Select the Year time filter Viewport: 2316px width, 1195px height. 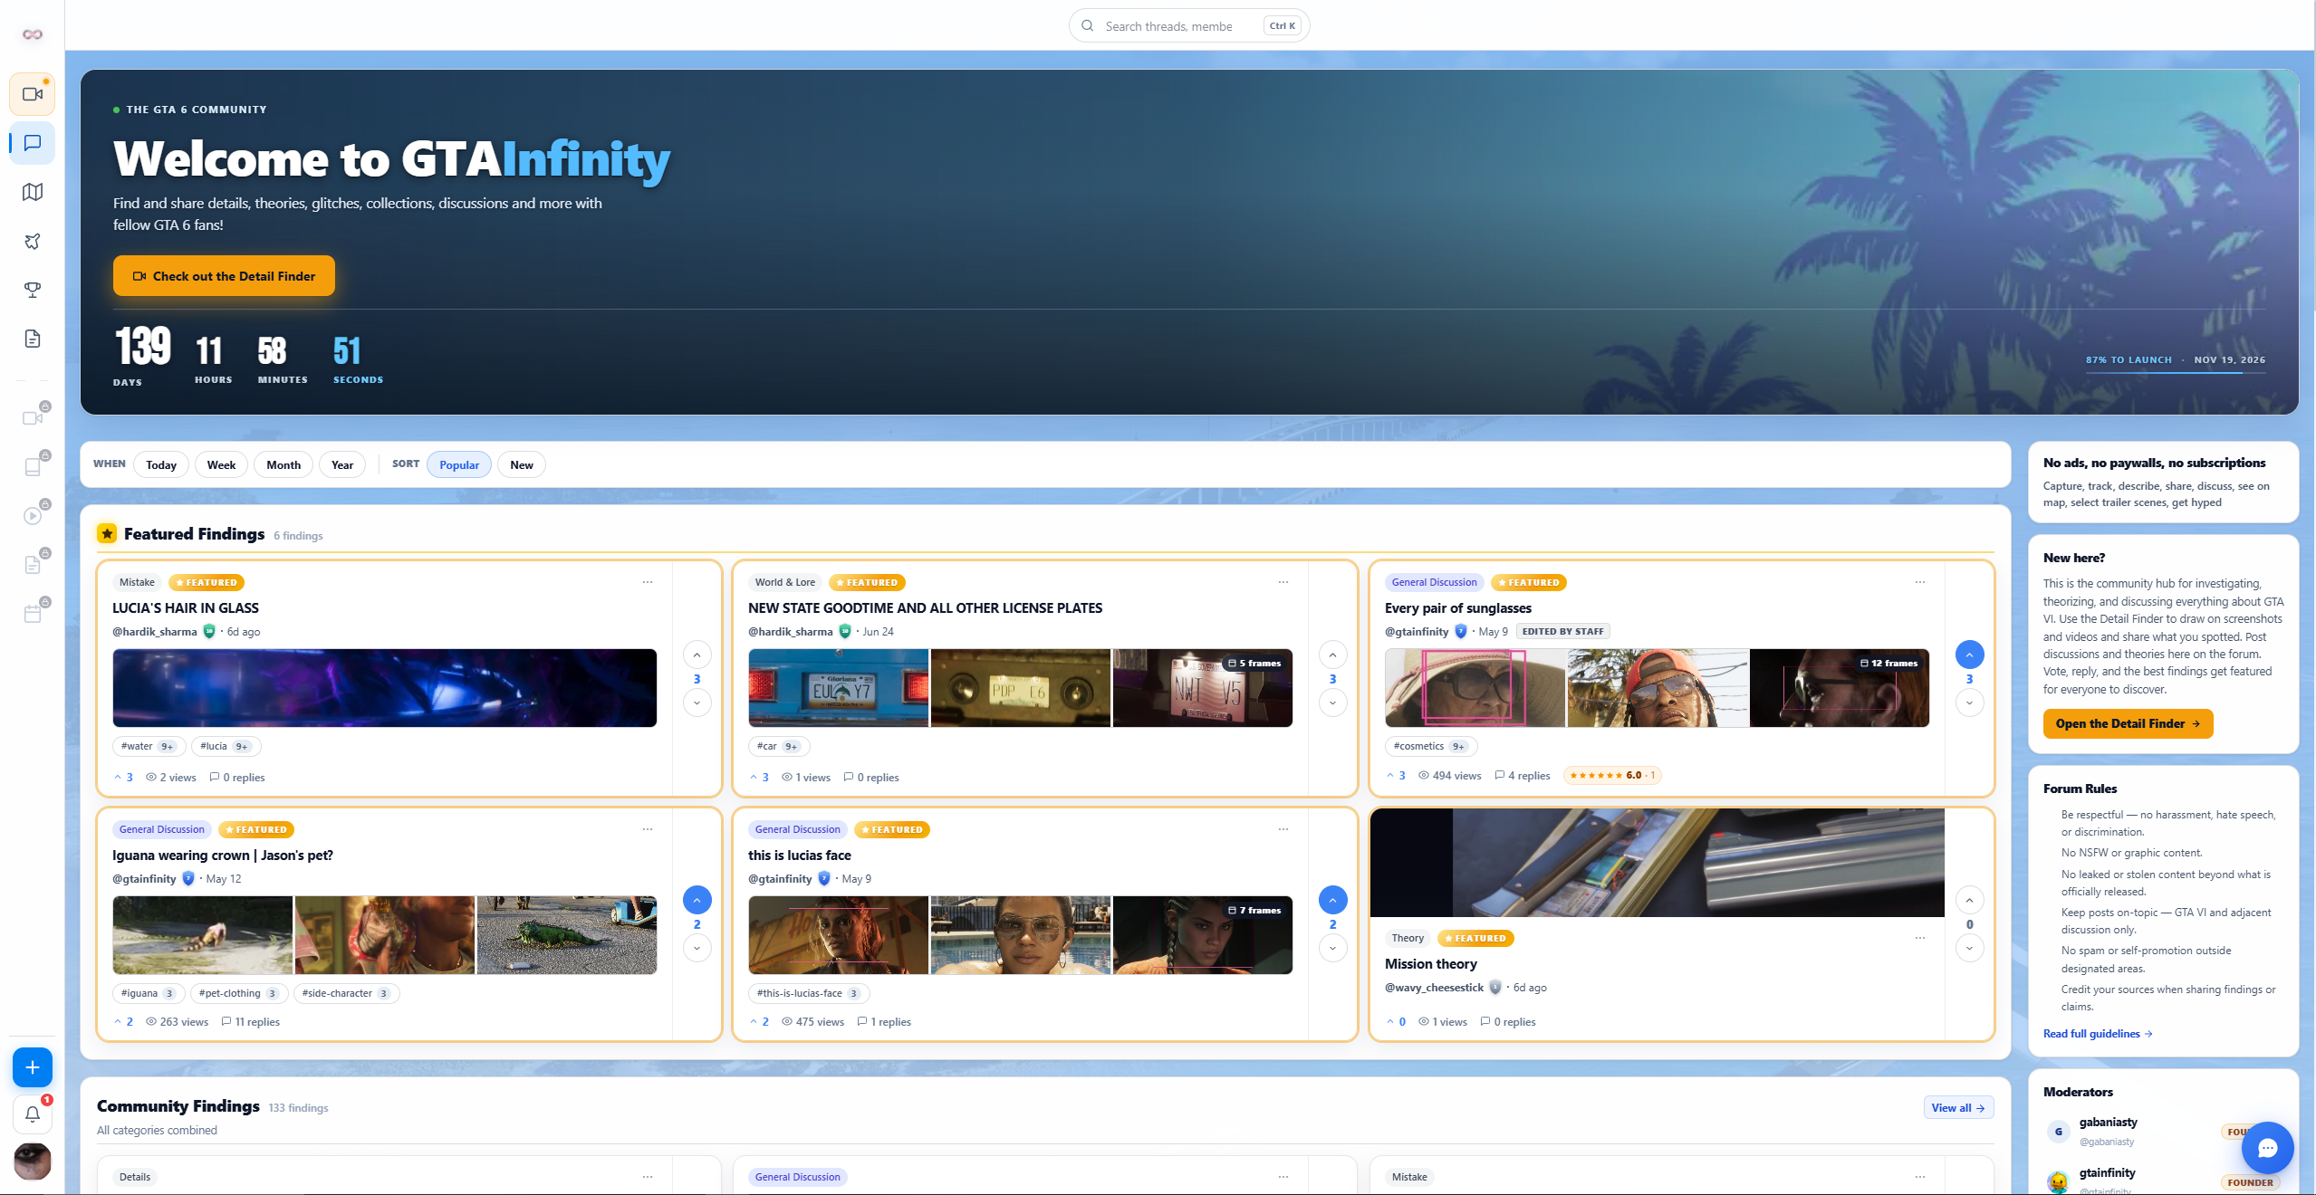click(x=342, y=464)
